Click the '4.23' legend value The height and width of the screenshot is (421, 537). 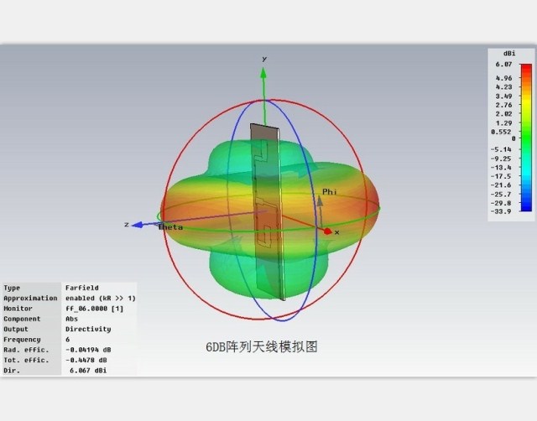point(503,87)
